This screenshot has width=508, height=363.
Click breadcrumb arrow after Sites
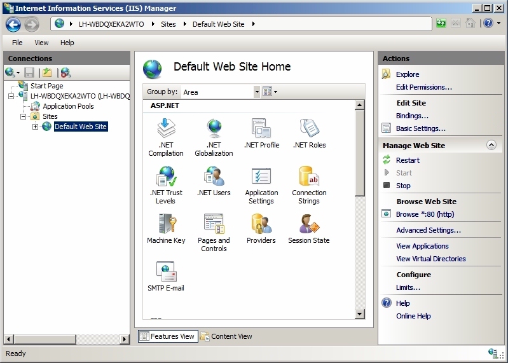tap(184, 24)
